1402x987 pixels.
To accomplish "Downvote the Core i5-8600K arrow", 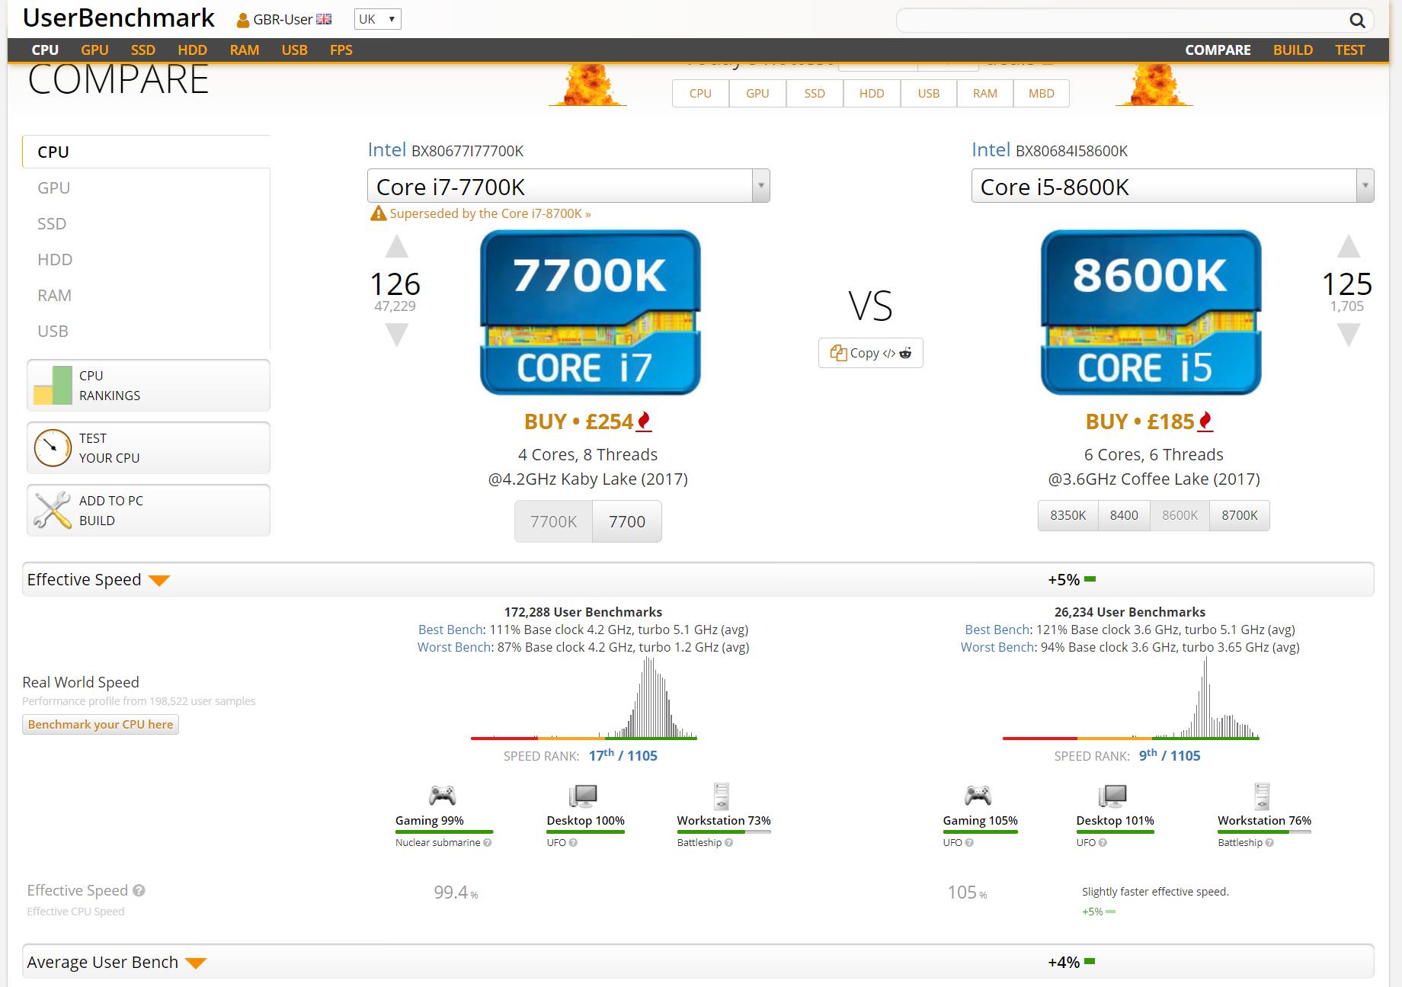I will click(x=1348, y=335).
